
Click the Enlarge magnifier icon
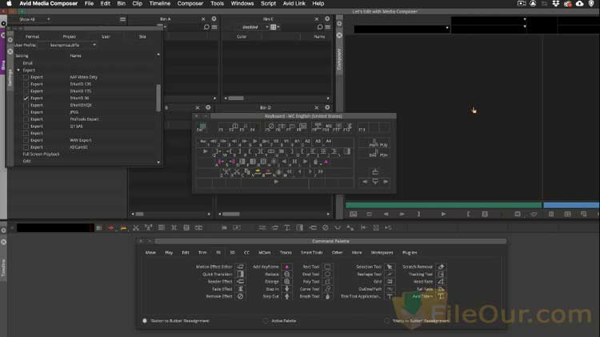click(286, 282)
